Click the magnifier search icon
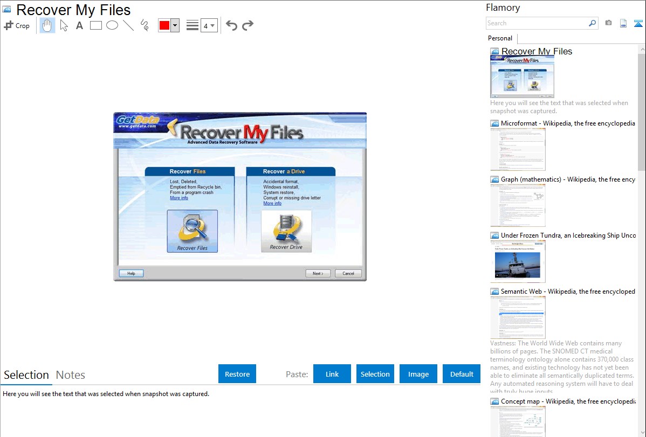This screenshot has height=437, width=646. click(592, 23)
